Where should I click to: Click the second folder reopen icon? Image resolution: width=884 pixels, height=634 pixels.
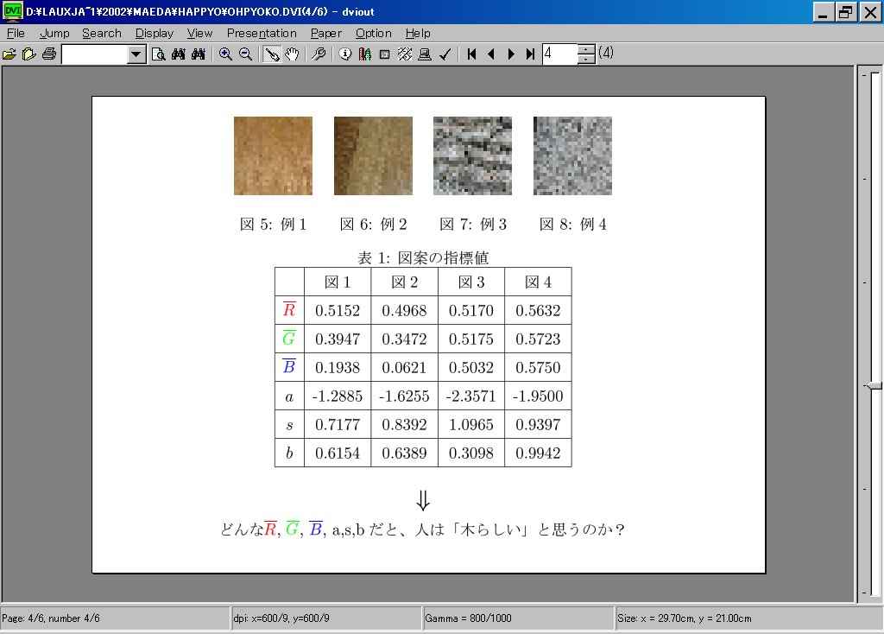pyautogui.click(x=28, y=54)
